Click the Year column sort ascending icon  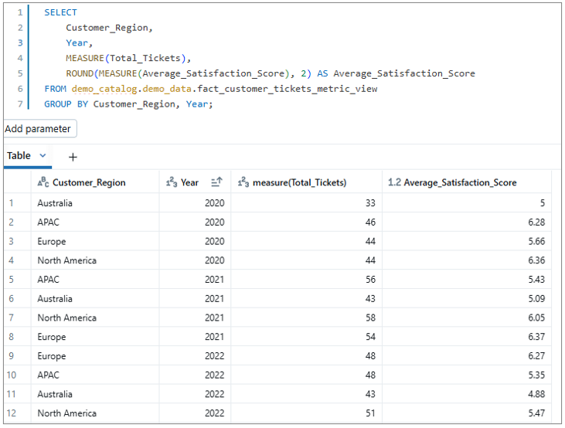(x=216, y=182)
